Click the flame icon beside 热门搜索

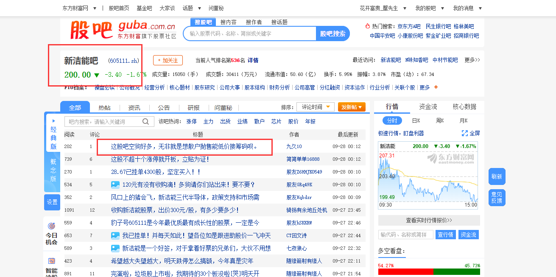point(367,26)
